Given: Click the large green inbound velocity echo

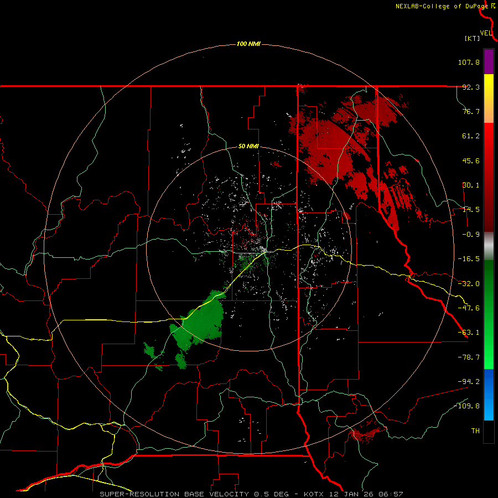Looking at the screenshot, I should (x=200, y=324).
